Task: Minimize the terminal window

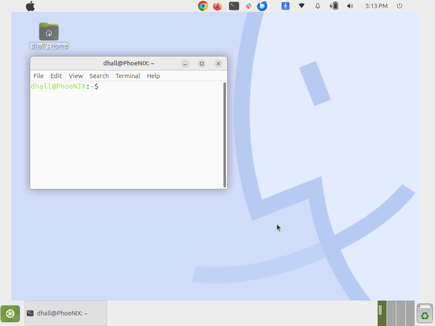Action: pos(185,64)
